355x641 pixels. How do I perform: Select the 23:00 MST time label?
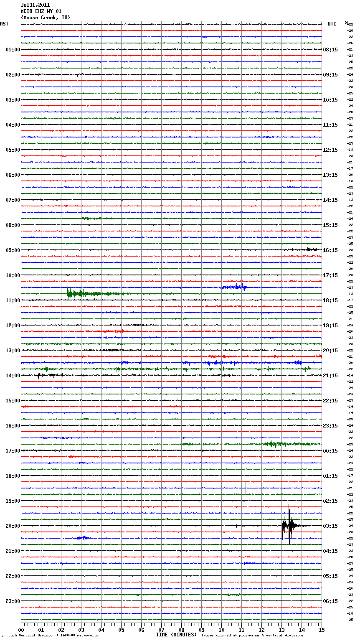pos(13,601)
